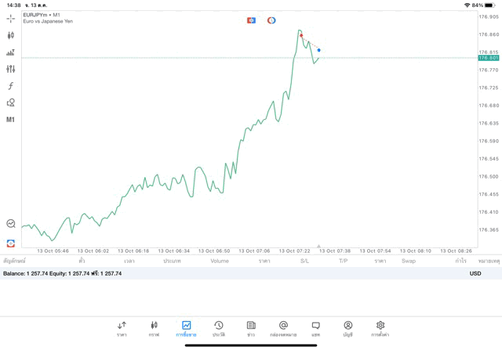Open the ประวัติ history tab
Screen dimensions: 502x350
click(x=219, y=329)
